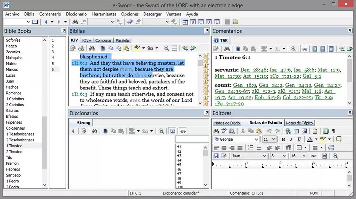356x199 pixels.
Task: Click the back navigation arrow in the main toolbar
Action: pos(46,22)
